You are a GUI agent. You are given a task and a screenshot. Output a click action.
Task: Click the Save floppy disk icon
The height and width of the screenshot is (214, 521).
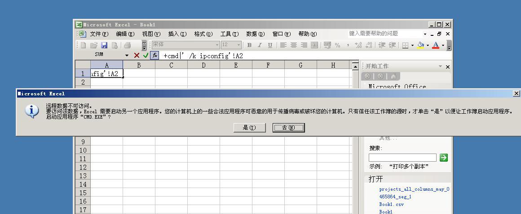[104, 45]
